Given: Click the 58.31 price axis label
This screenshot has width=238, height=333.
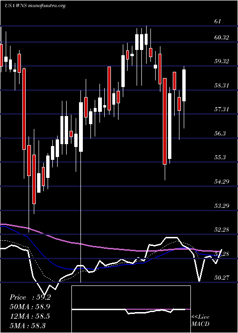Looking at the screenshot, I should tap(222, 85).
